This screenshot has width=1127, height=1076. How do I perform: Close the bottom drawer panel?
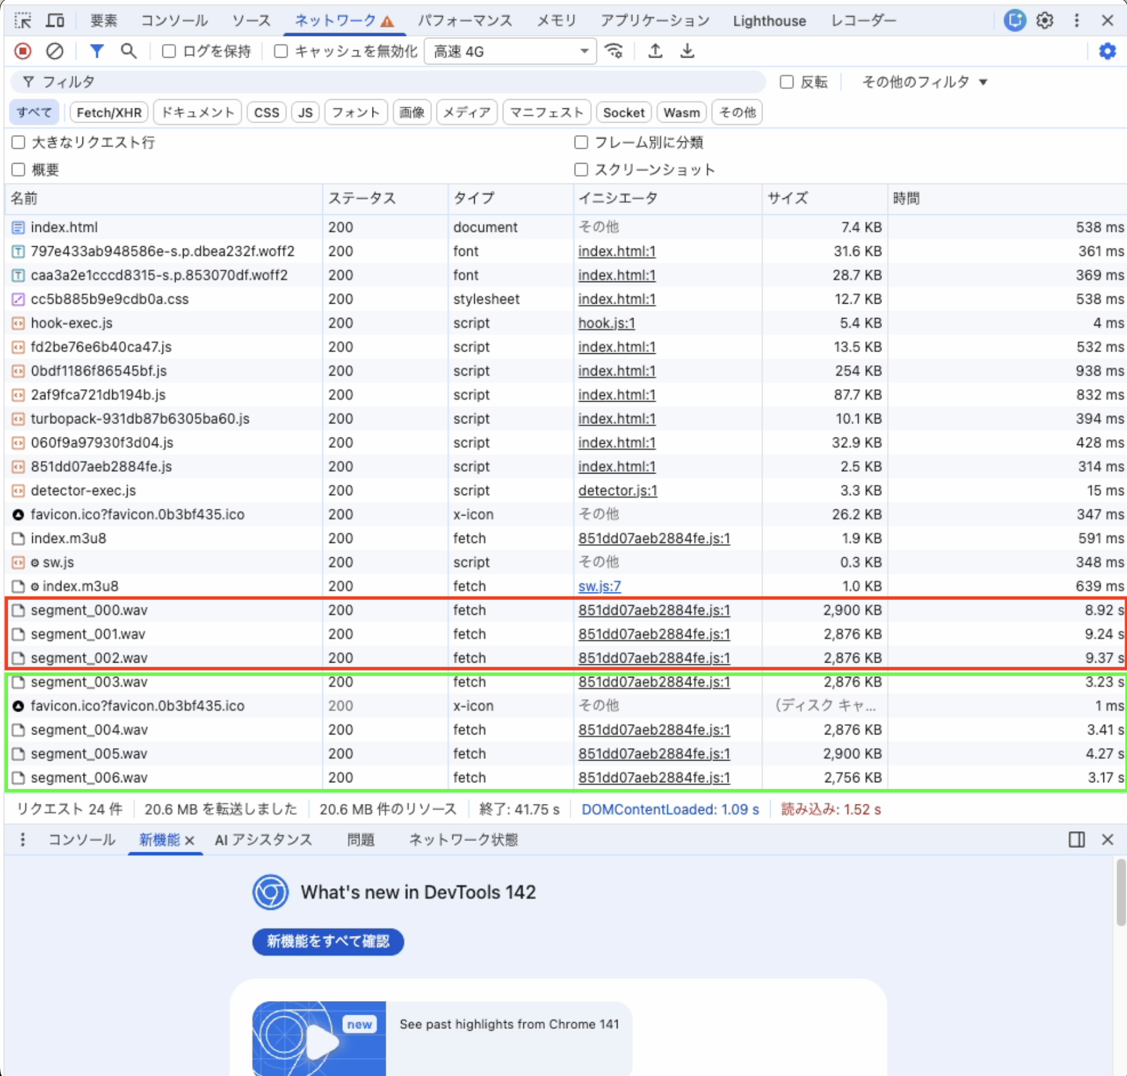[1107, 839]
